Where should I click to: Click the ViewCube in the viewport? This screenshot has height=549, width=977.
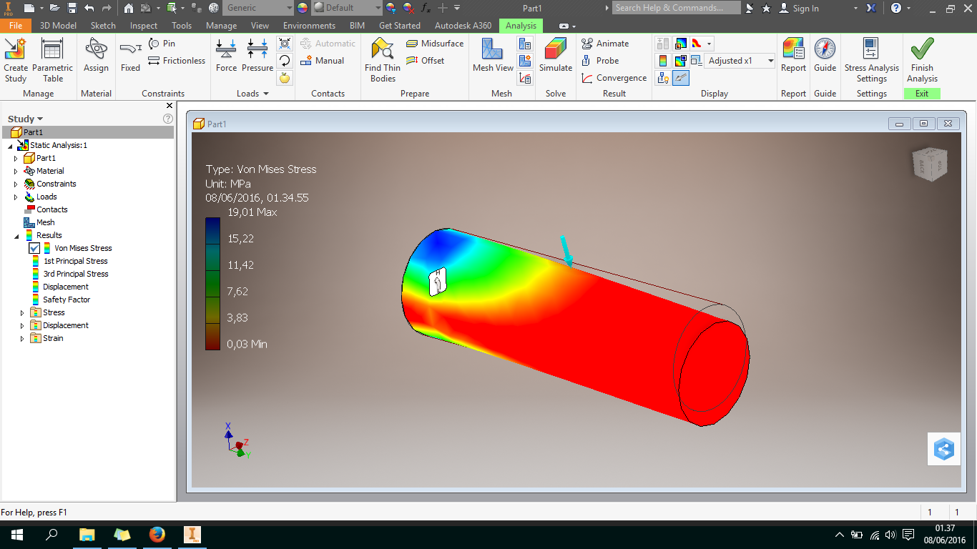[930, 164]
